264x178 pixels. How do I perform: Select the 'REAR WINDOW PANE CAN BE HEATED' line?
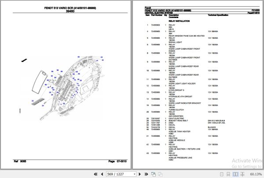tap(187, 36)
